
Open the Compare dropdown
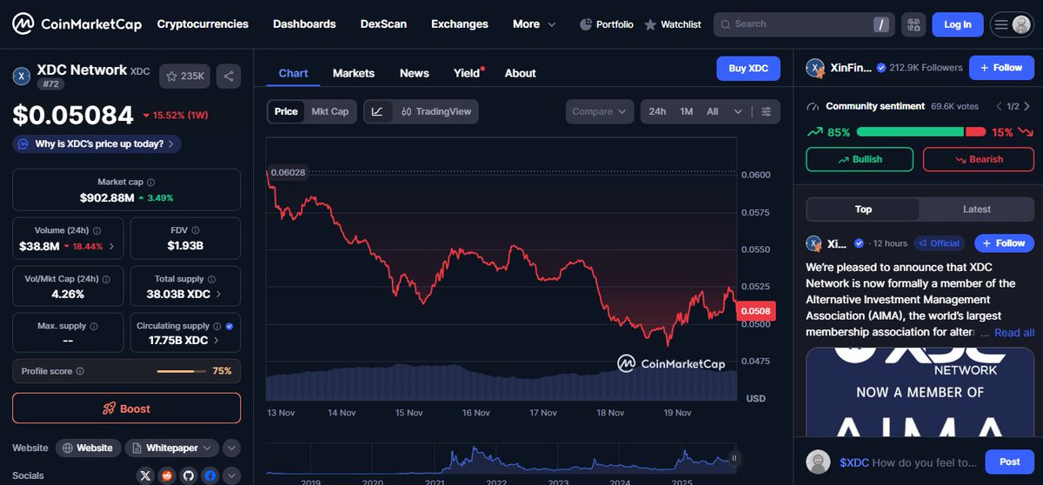point(601,111)
